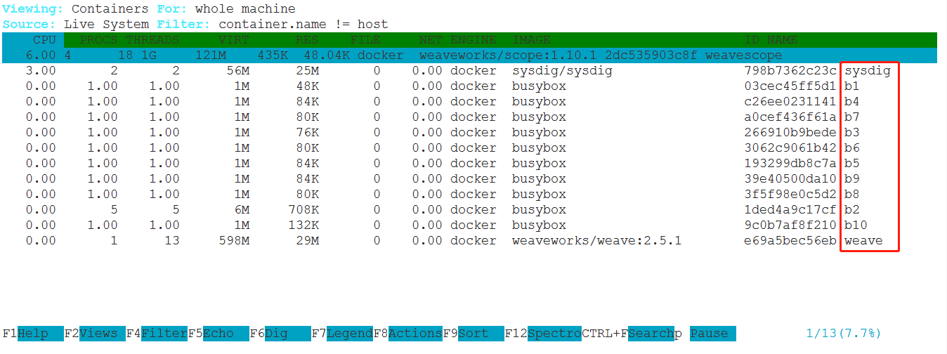Viewport: 947px width, 354px height.
Task: Click container ID 3f5f98e0c5d2
Action: [x=790, y=195]
